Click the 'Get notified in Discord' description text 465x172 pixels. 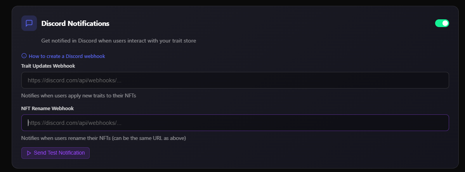(118, 41)
